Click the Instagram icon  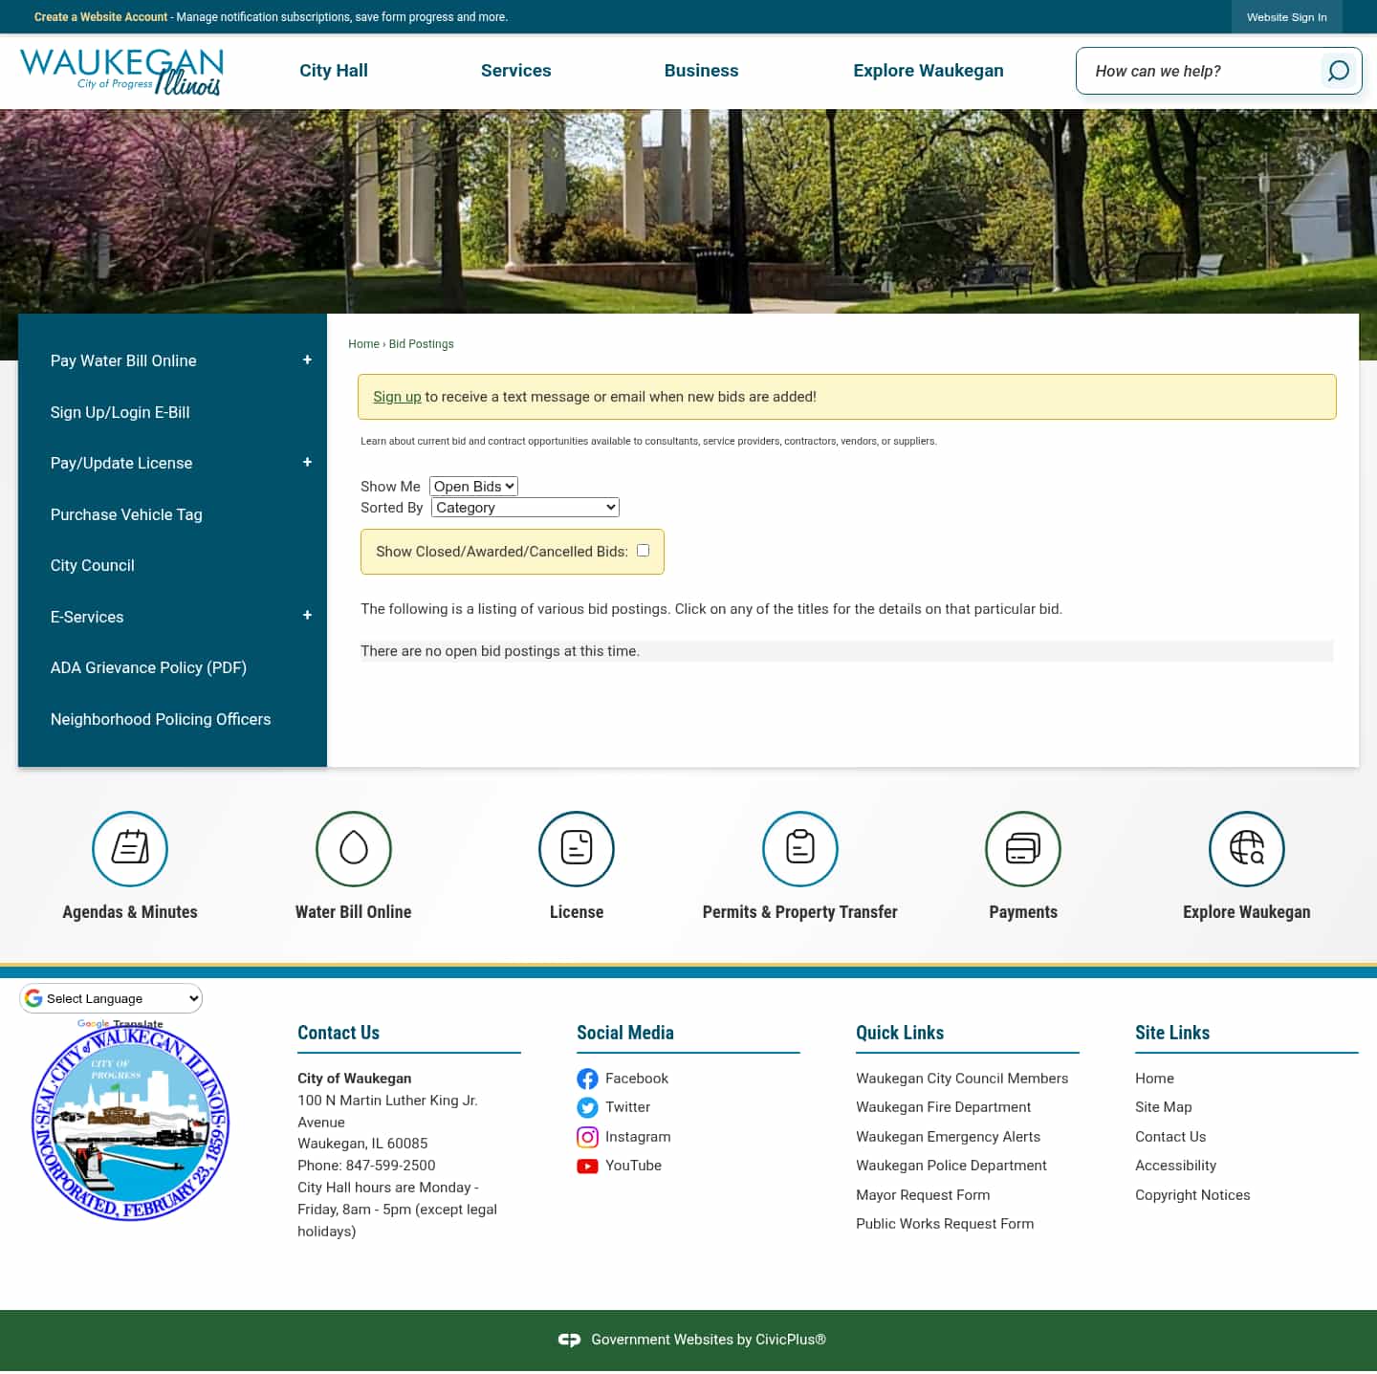coord(587,1137)
